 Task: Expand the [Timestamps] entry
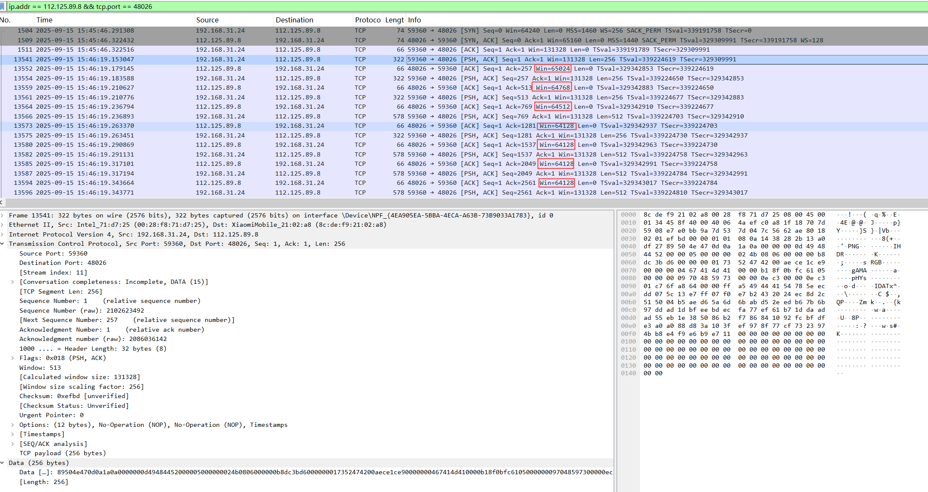click(13, 434)
